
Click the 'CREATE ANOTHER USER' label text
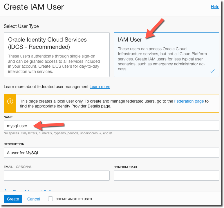click(74, 199)
